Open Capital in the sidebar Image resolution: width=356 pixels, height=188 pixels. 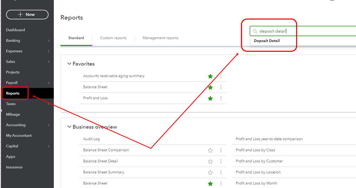(x=12, y=146)
